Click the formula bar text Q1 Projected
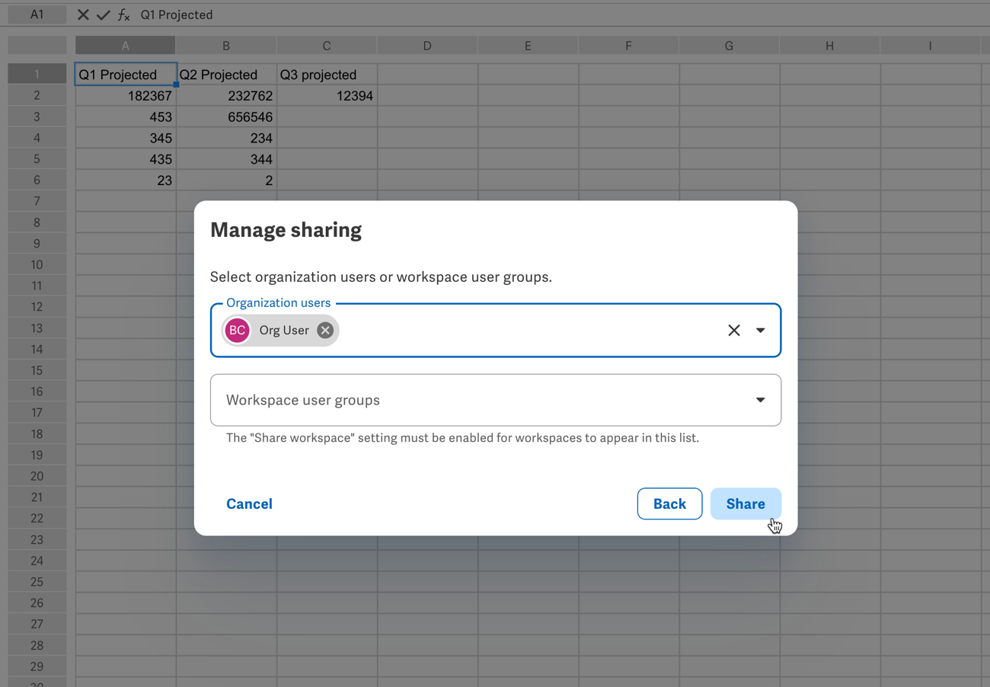The image size is (990, 687). [177, 14]
